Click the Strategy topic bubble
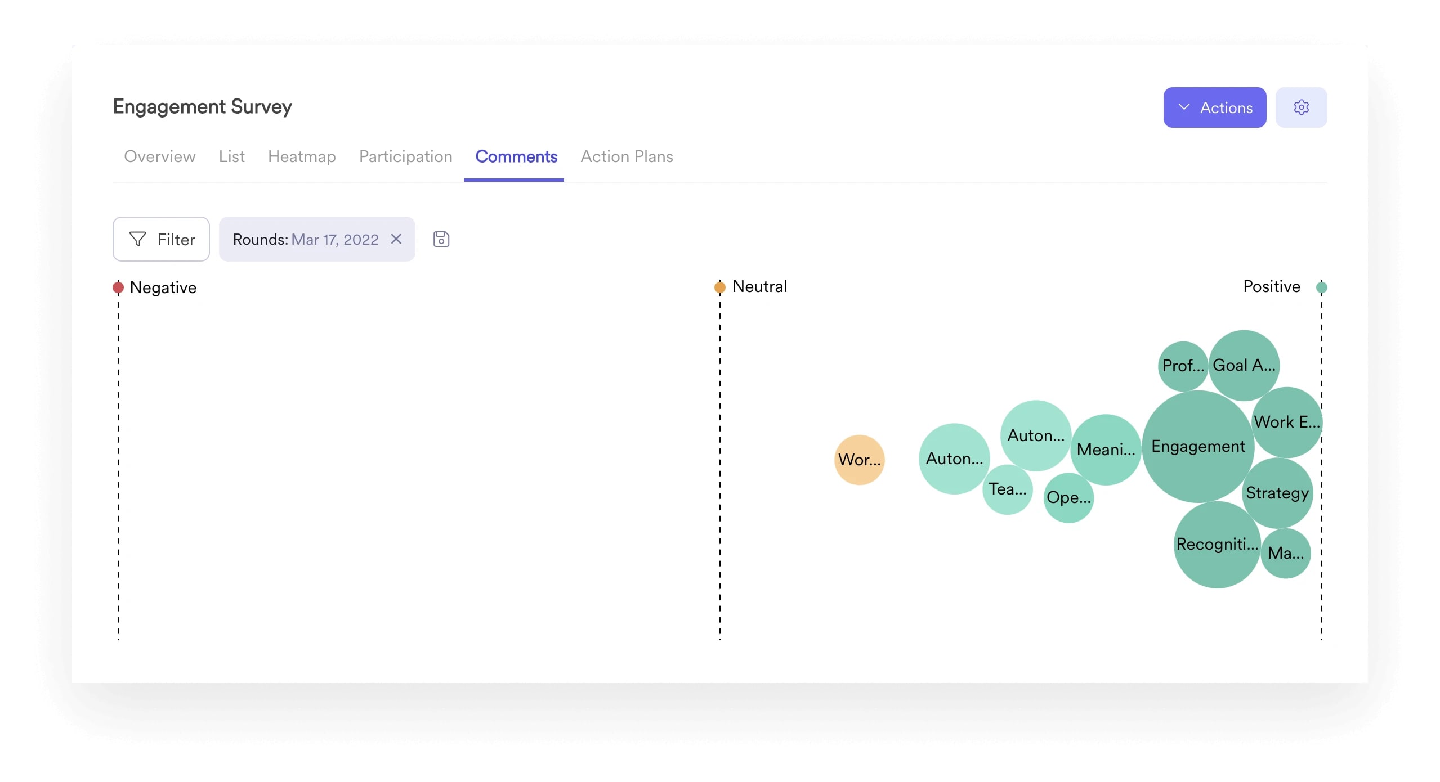1440x782 pixels. pyautogui.click(x=1277, y=493)
